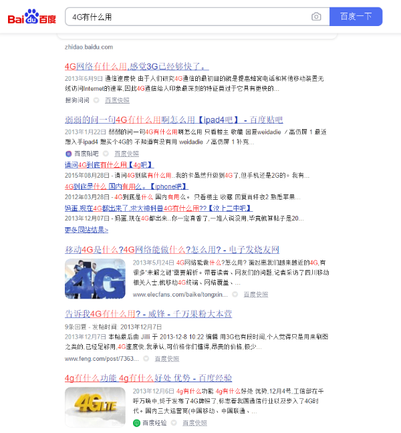The image size is (401, 433).
Task: Open 百度快照 for the 百度经验 result
Action: (x=194, y=423)
